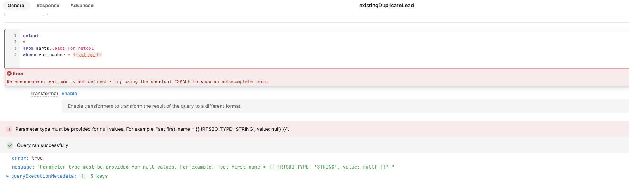This screenshot has width=629, height=188.
Task: Open the Response tab
Action: 48,6
